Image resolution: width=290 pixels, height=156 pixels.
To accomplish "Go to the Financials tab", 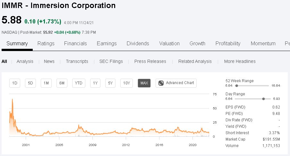I will pyautogui.click(x=75, y=43).
